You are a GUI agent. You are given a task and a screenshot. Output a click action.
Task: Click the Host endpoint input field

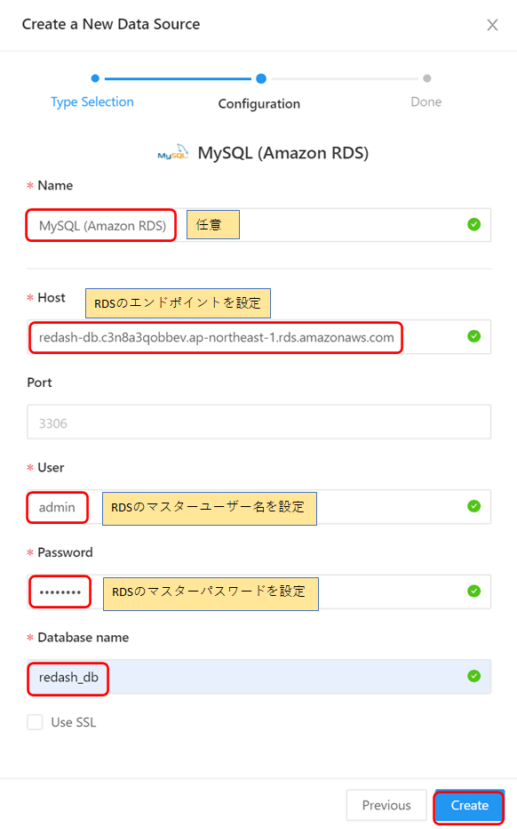[x=258, y=336]
